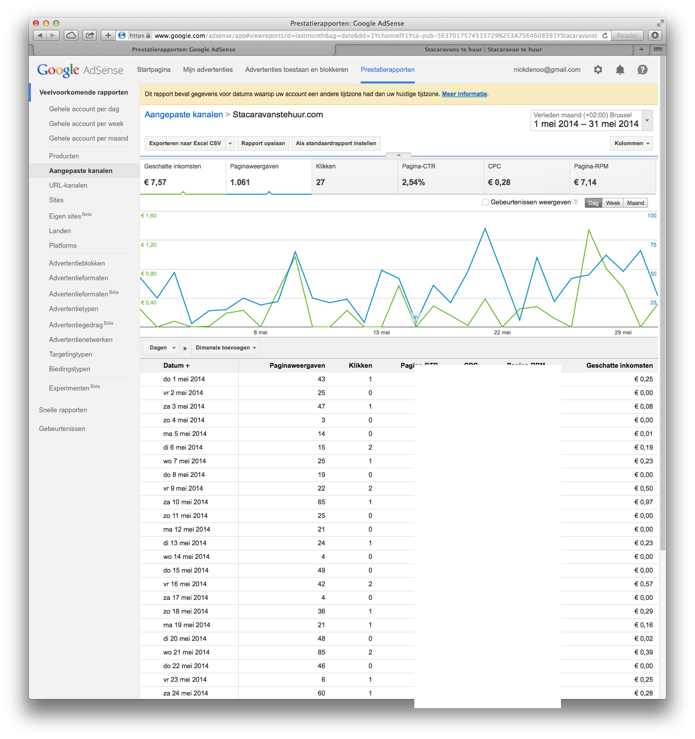Click the 'wo 21 mei 2014' row date
695x739 pixels.
[x=186, y=652]
